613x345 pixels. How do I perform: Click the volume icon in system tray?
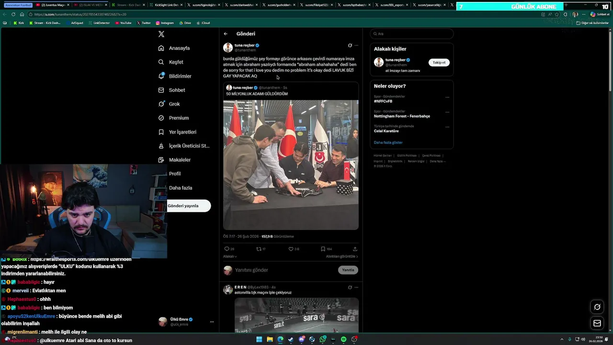[583, 339]
